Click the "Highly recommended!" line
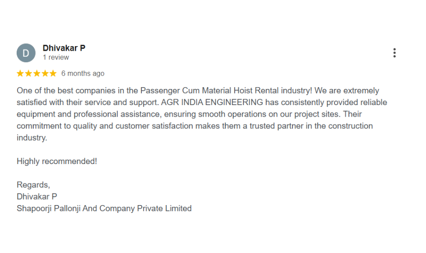This screenshot has height=253, width=426. 57,161
